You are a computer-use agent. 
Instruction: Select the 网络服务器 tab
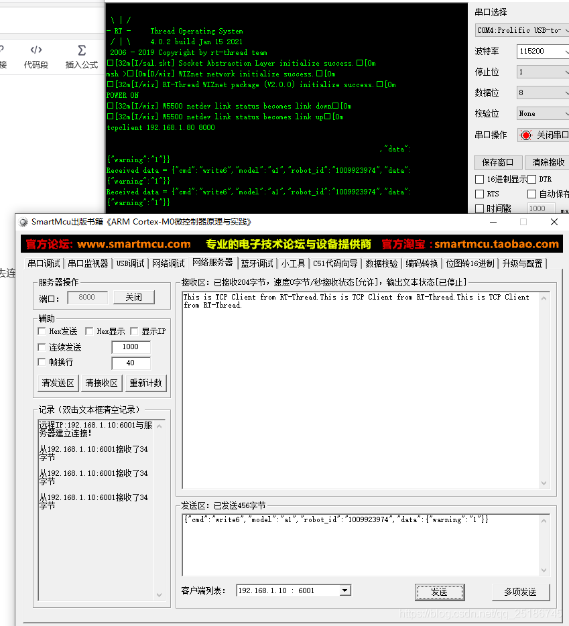coord(213,262)
